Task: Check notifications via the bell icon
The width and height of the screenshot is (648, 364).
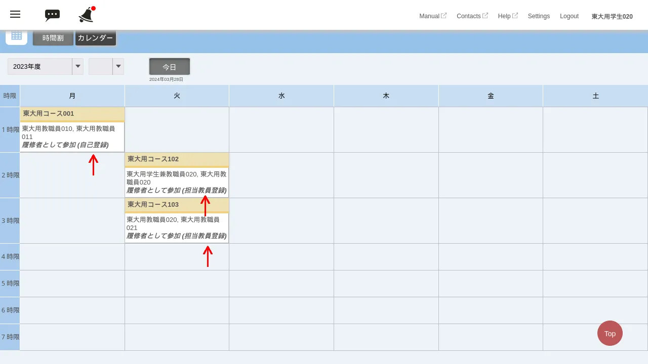Action: click(x=87, y=15)
